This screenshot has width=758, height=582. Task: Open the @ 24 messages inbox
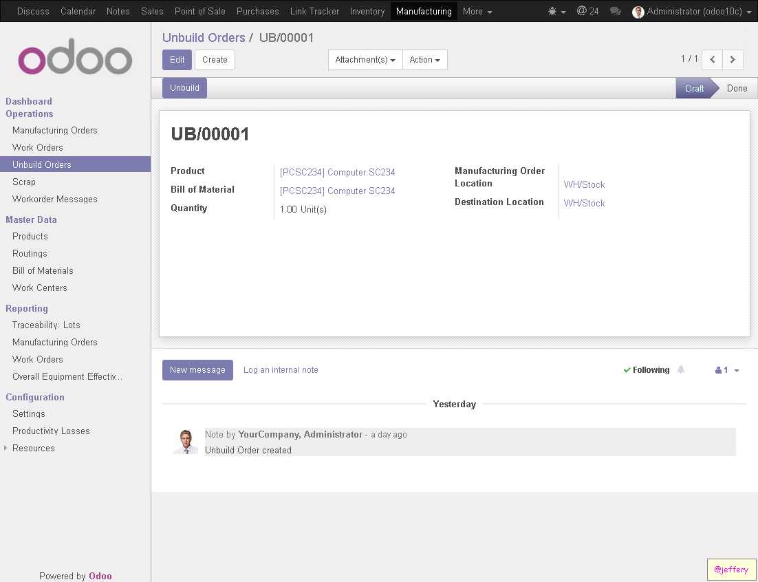pyautogui.click(x=588, y=11)
